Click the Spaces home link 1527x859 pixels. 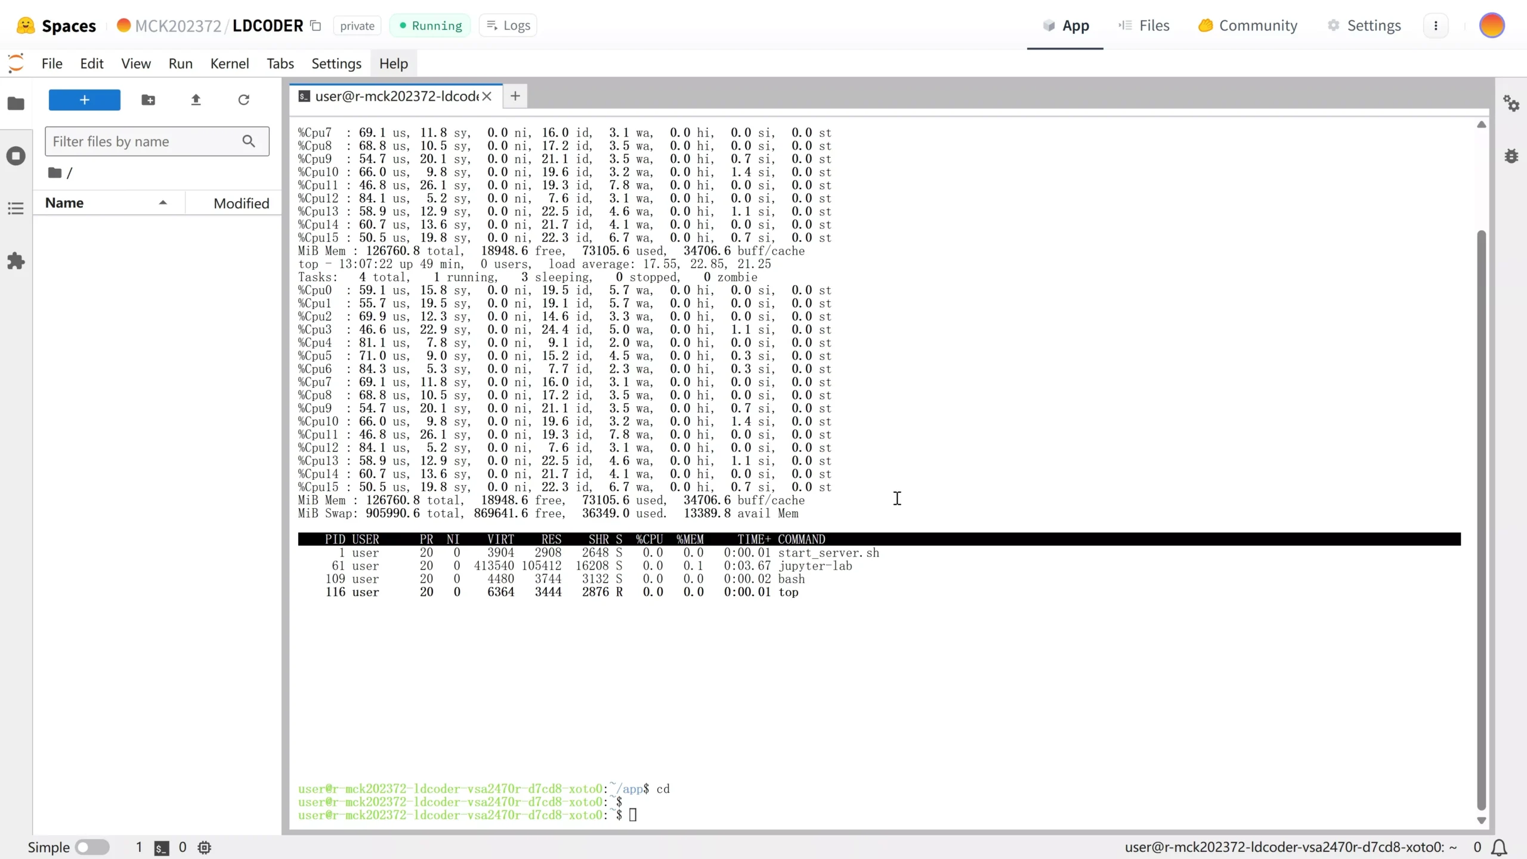click(69, 26)
